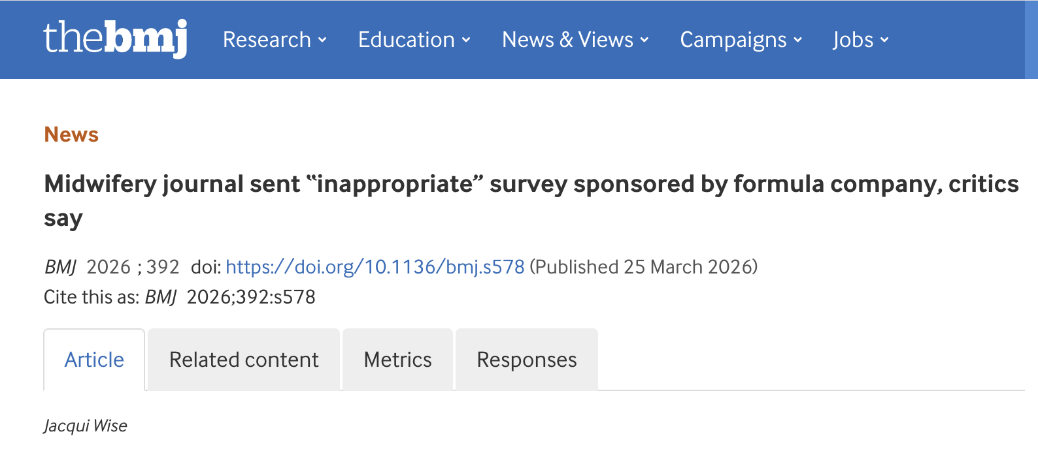The width and height of the screenshot is (1038, 453).
Task: Select the Article tab
Action: [x=94, y=360]
